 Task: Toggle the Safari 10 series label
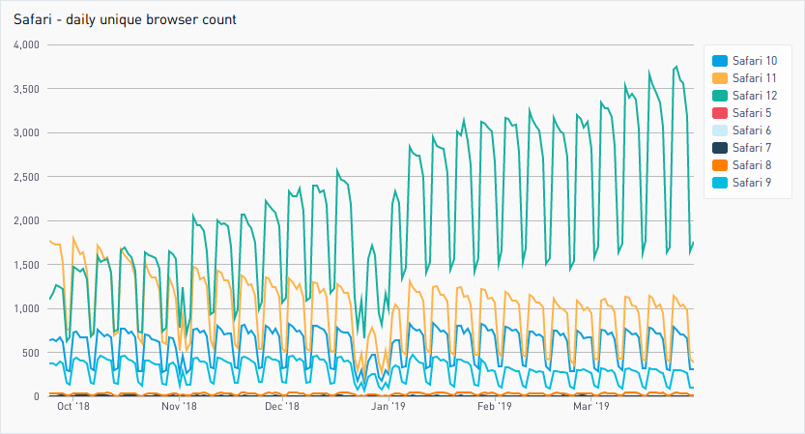755,61
